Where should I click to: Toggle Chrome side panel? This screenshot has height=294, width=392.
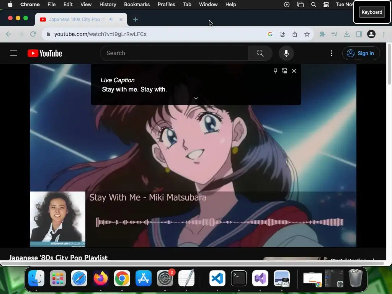[359, 34]
